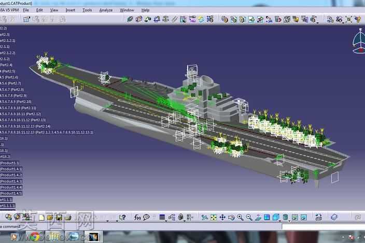Select the Rotate view tool

[231, 218]
